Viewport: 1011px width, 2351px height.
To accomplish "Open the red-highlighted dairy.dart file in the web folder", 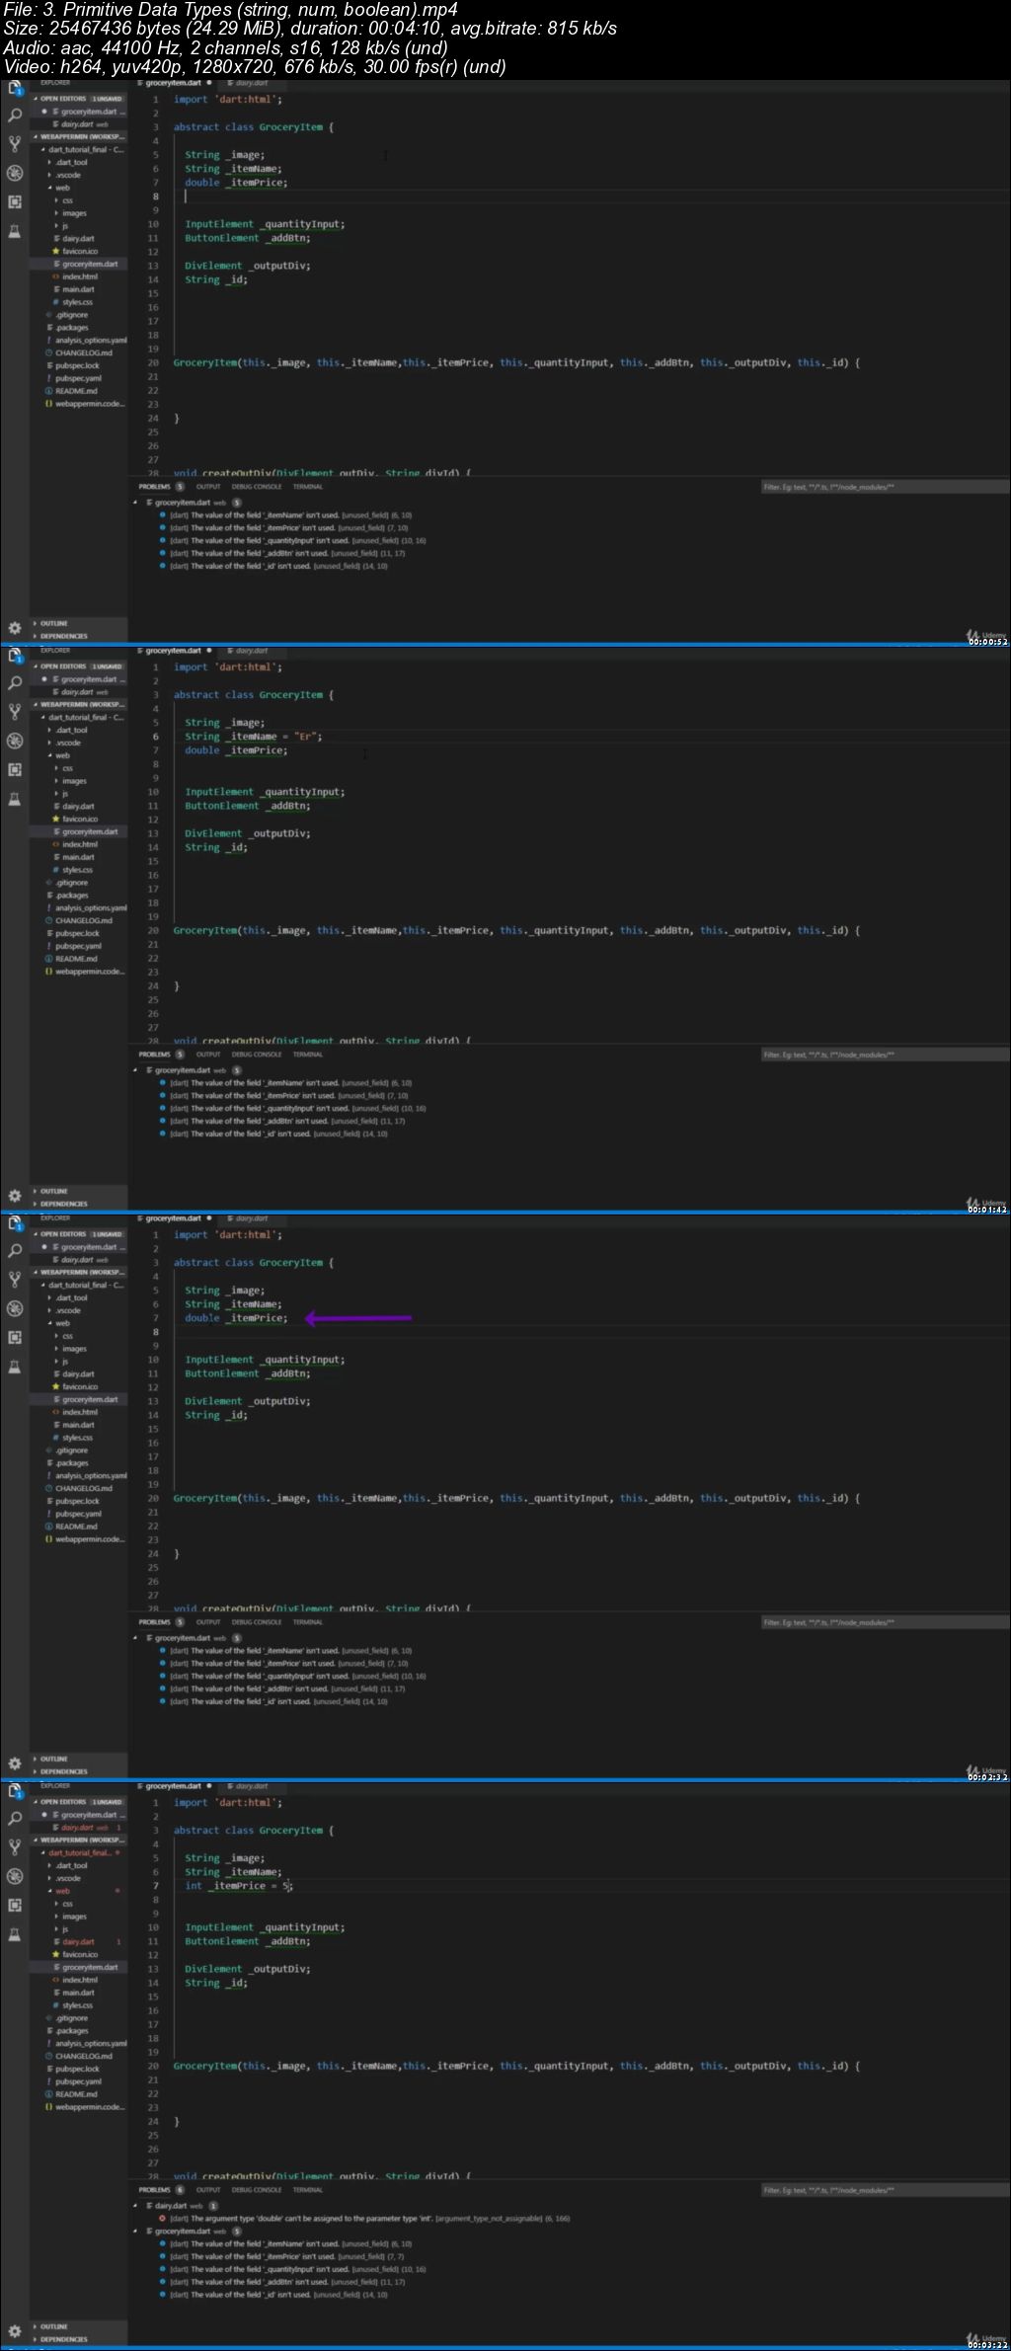I will [78, 1941].
